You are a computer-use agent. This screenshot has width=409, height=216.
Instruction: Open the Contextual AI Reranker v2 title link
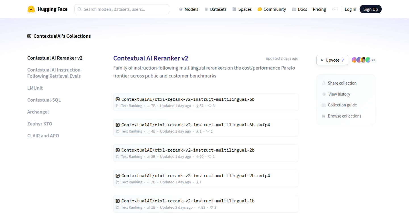coord(151,58)
